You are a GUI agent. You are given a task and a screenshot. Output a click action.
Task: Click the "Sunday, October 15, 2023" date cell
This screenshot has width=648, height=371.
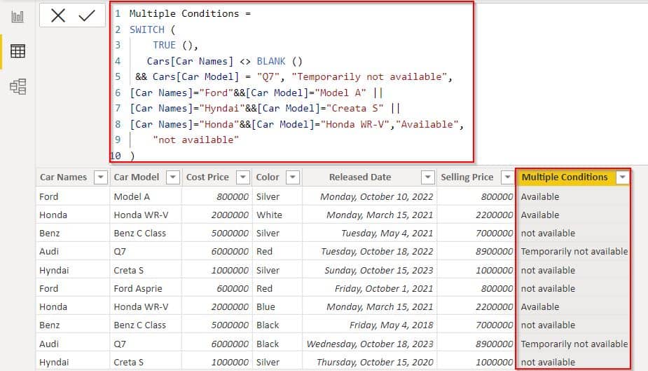(378, 271)
